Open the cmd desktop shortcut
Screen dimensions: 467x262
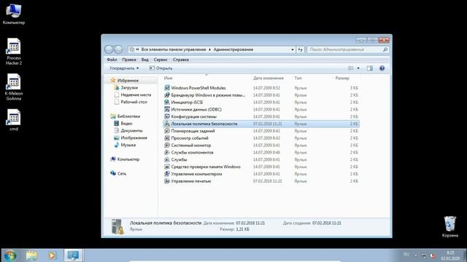(14, 120)
